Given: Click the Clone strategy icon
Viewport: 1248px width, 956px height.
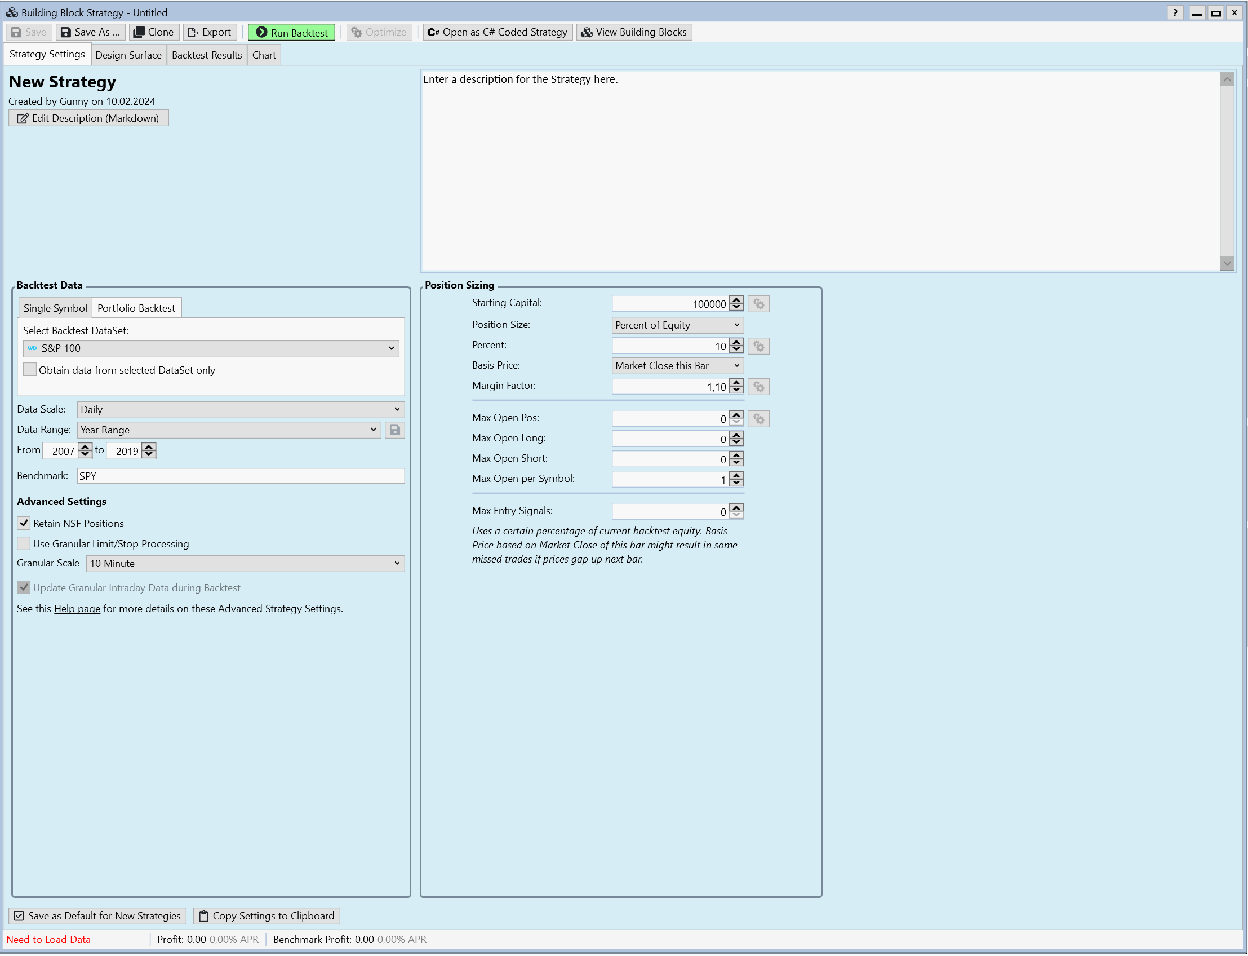Looking at the screenshot, I should (139, 33).
